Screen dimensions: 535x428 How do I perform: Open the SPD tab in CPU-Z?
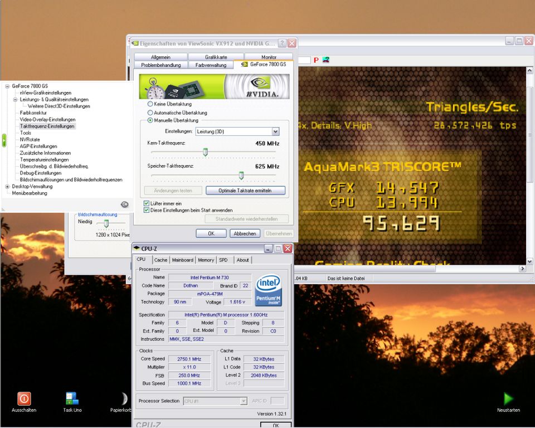click(x=223, y=260)
